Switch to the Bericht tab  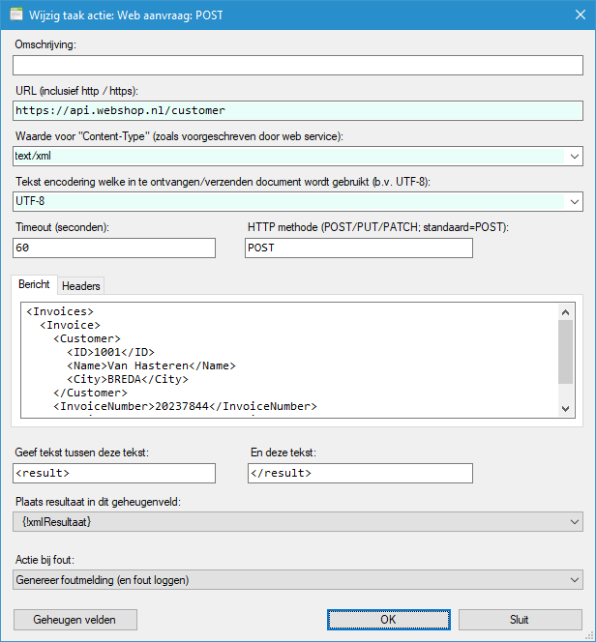point(34,285)
